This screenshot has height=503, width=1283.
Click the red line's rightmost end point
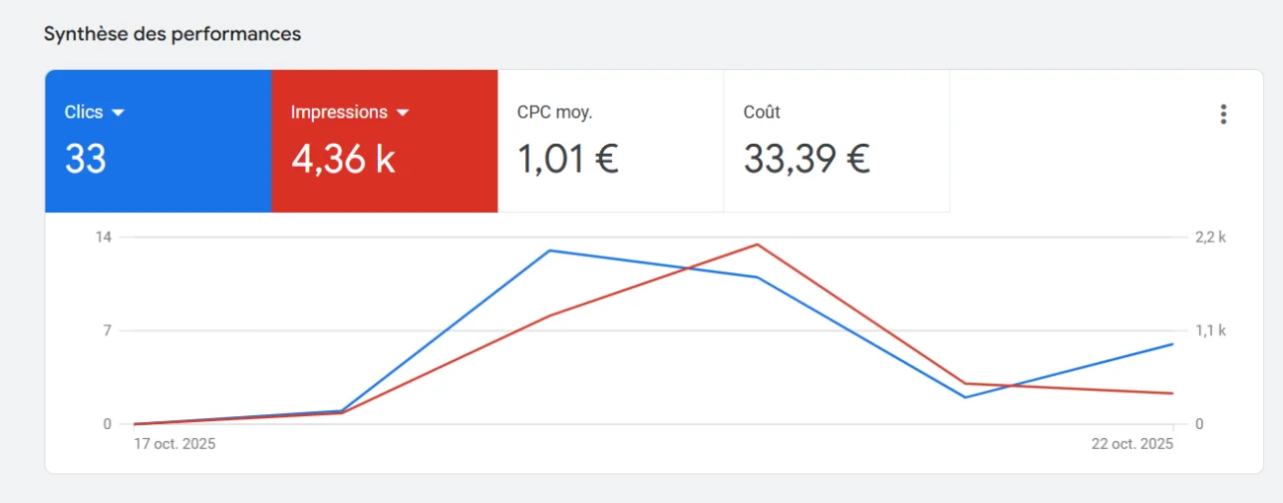(1172, 394)
